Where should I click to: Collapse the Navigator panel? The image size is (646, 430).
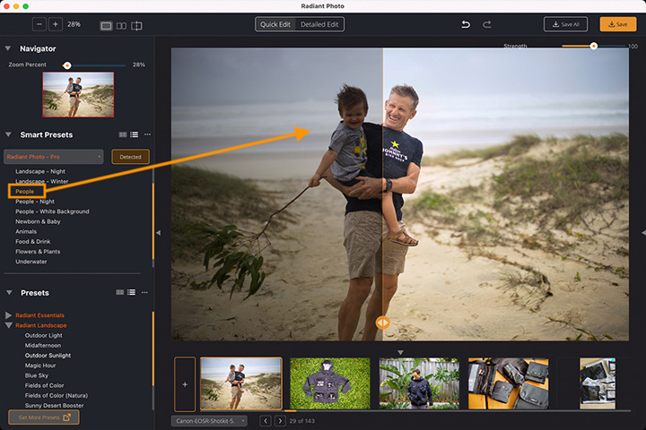pos(8,48)
